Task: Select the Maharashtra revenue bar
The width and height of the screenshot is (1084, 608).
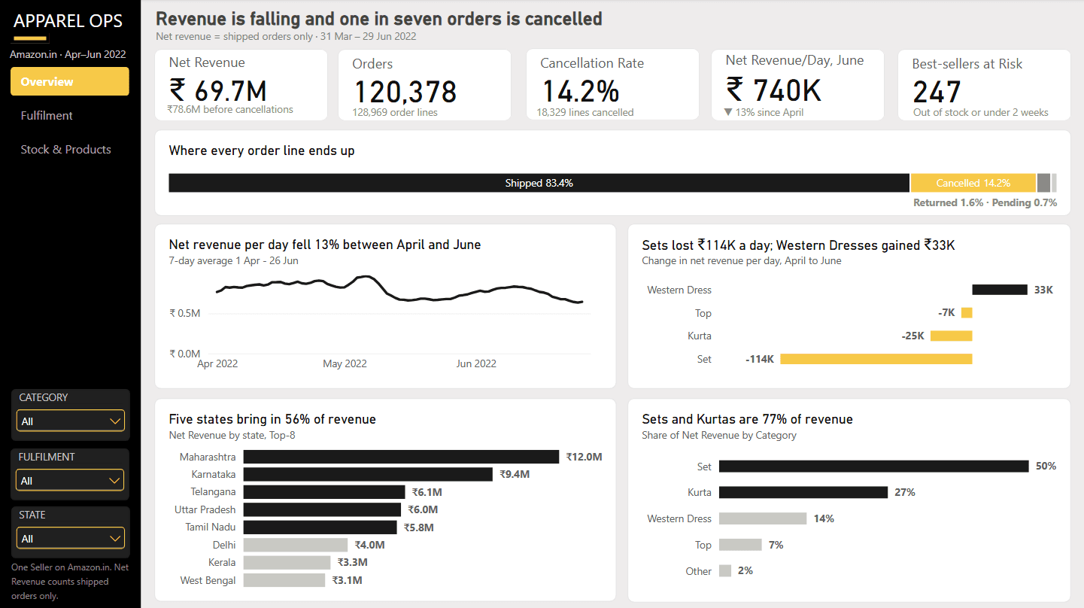Action: coord(401,457)
